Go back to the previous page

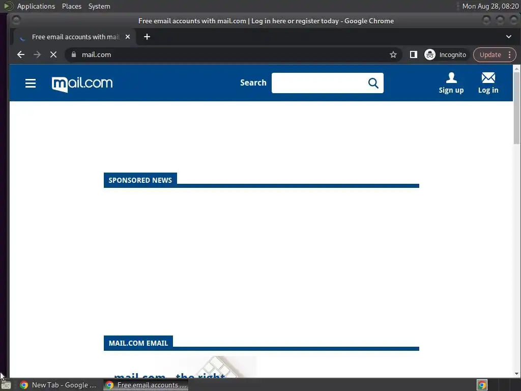click(20, 54)
